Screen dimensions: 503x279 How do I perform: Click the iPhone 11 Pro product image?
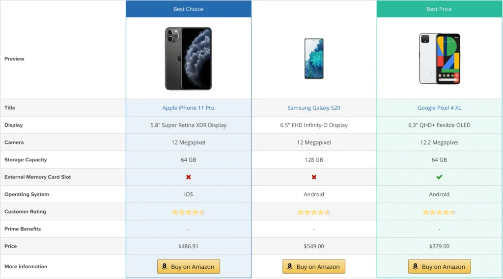pos(188,58)
